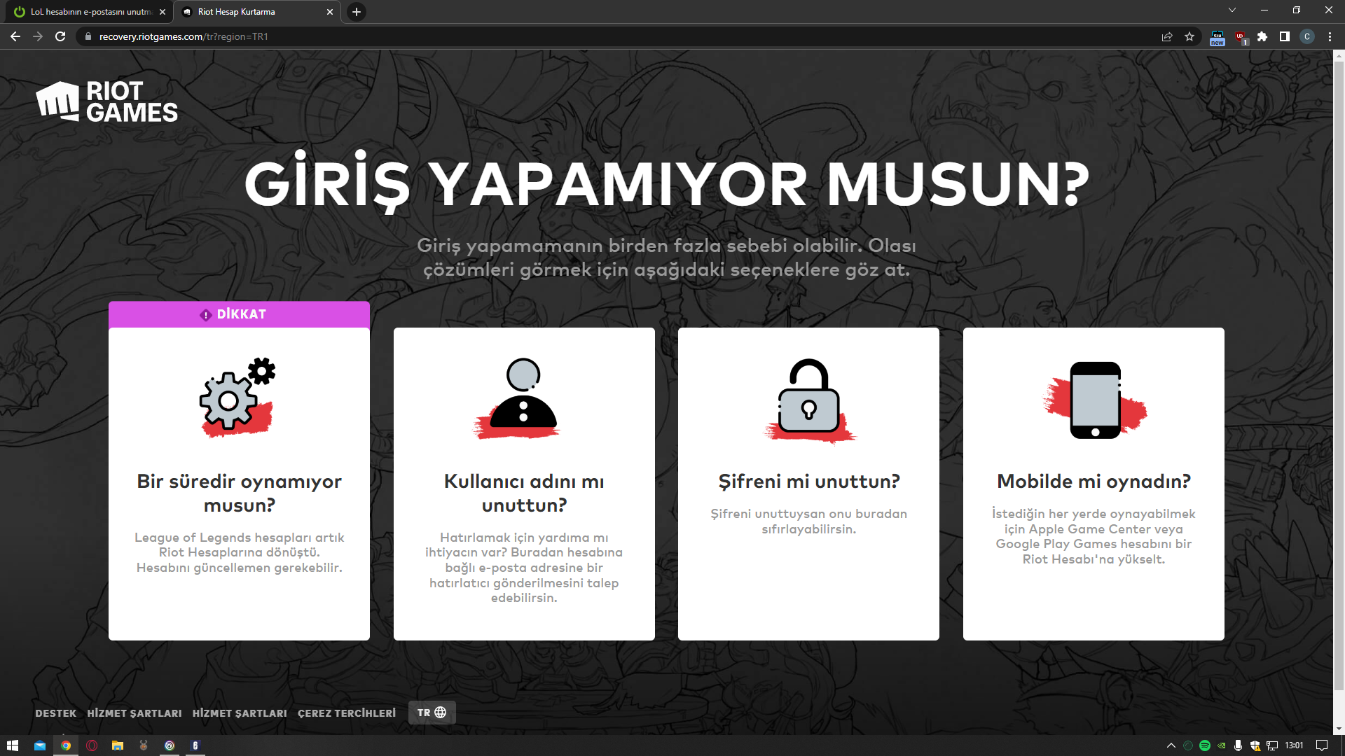Expand hidden system tray icons
Screen dimensions: 1345x756
(1171, 745)
